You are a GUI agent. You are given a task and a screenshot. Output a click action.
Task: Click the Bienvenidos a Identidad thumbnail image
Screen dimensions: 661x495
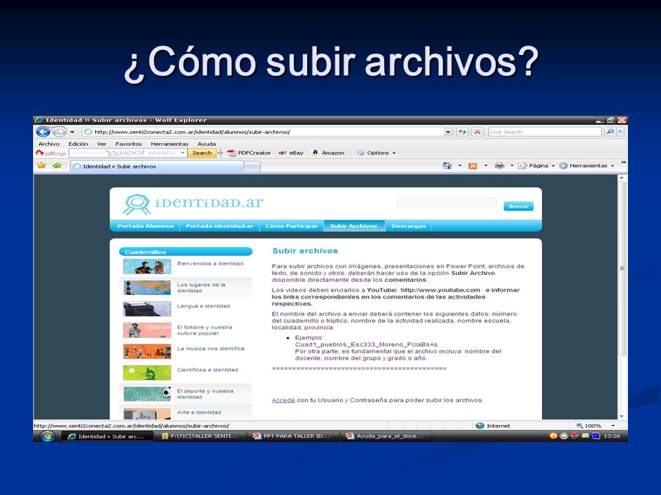coord(147,267)
